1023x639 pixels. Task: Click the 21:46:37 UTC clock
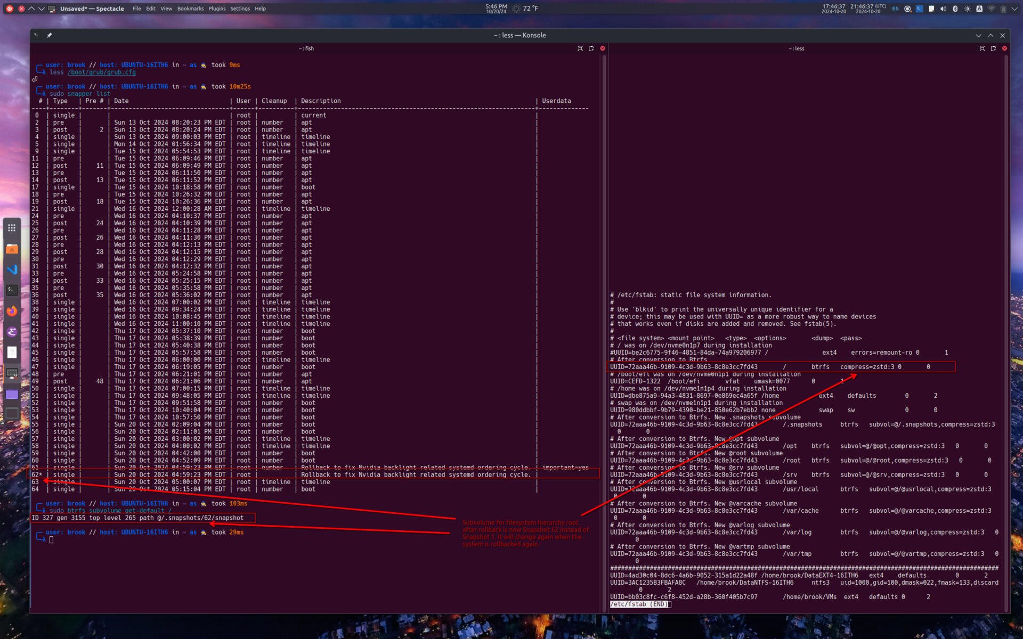[x=868, y=9]
